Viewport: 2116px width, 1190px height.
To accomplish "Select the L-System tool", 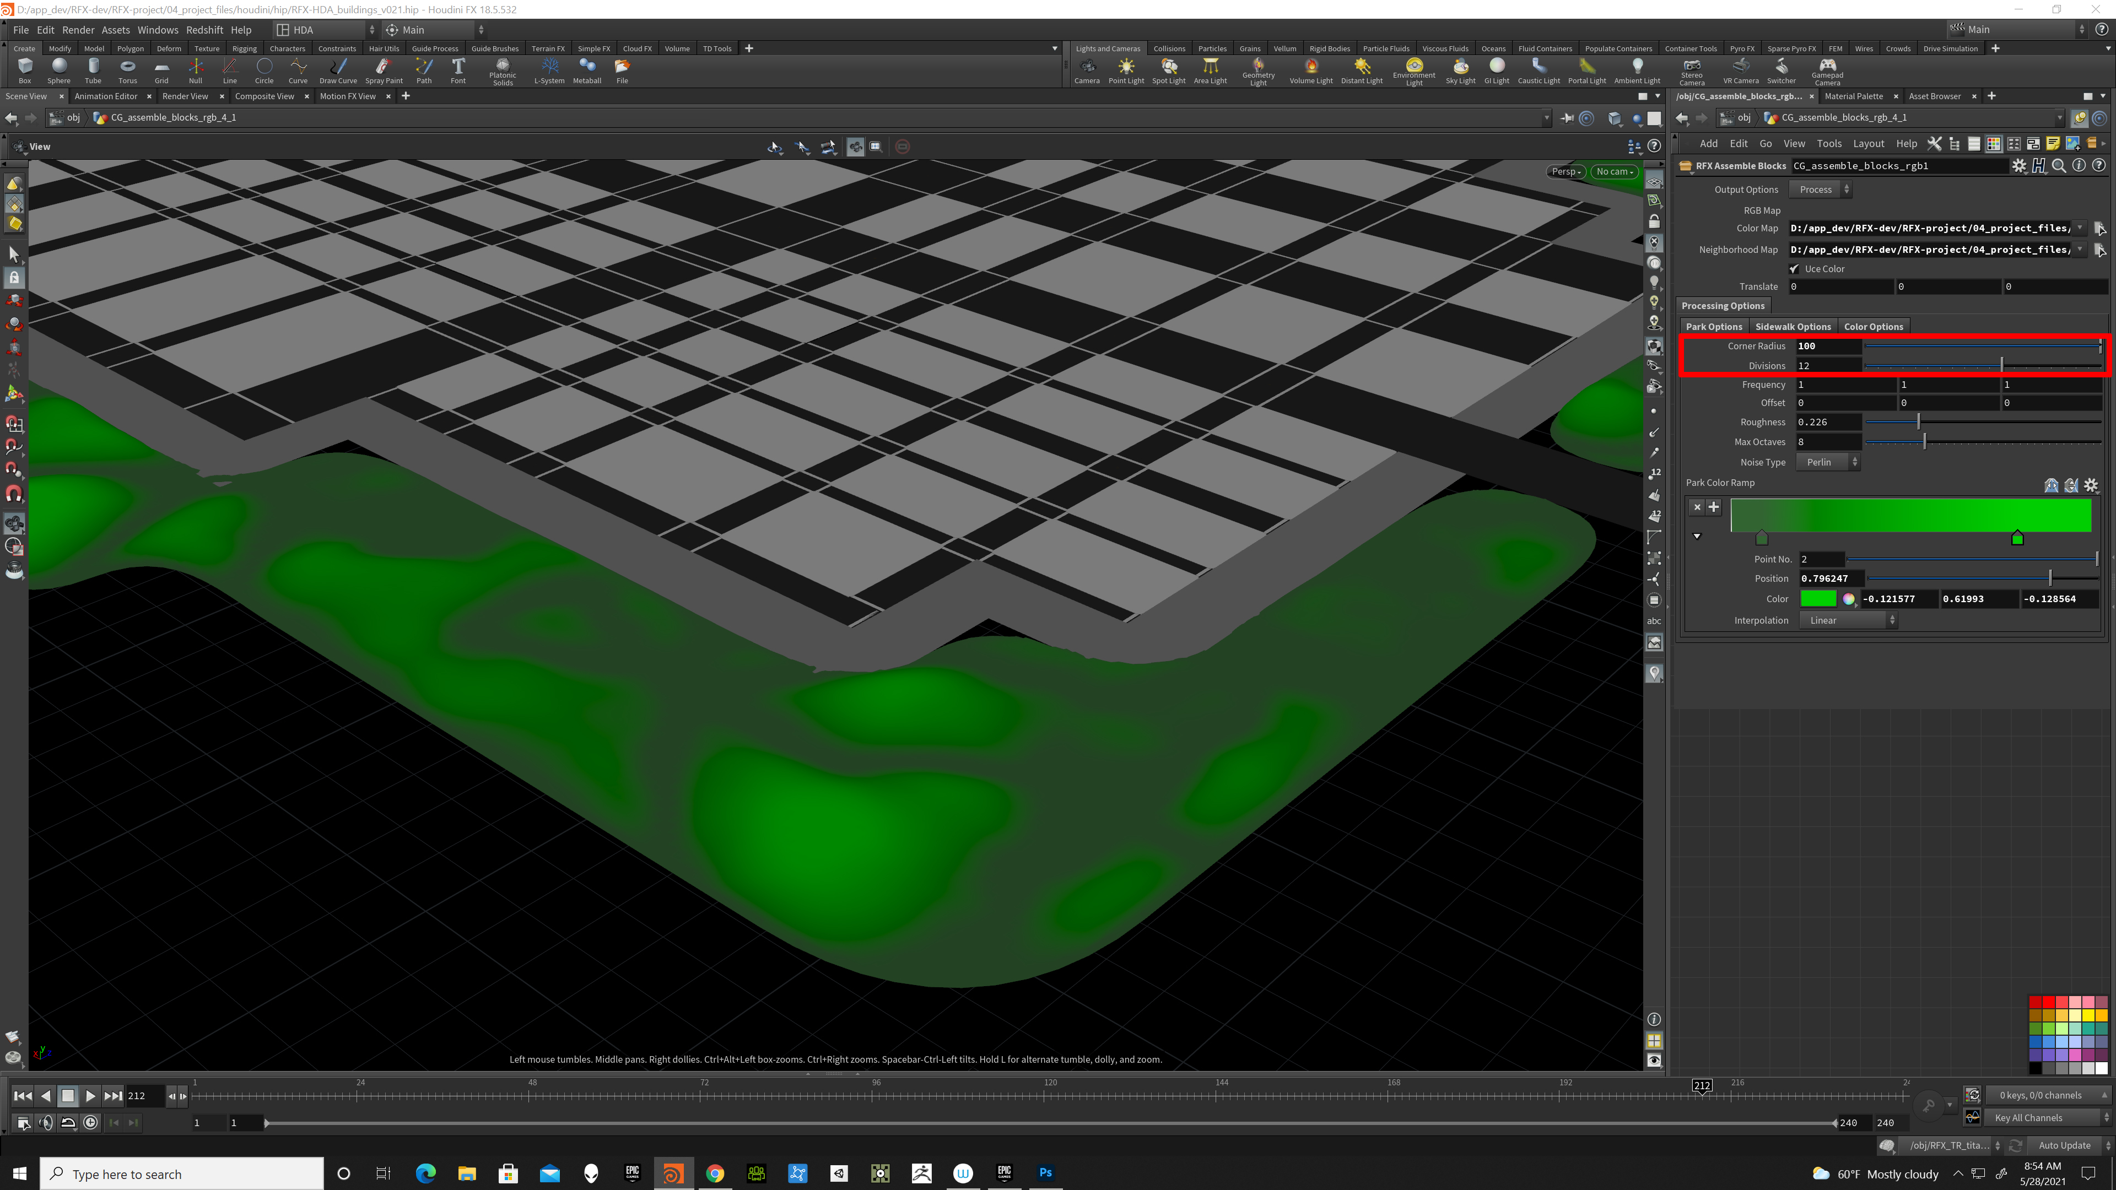I will coord(549,71).
